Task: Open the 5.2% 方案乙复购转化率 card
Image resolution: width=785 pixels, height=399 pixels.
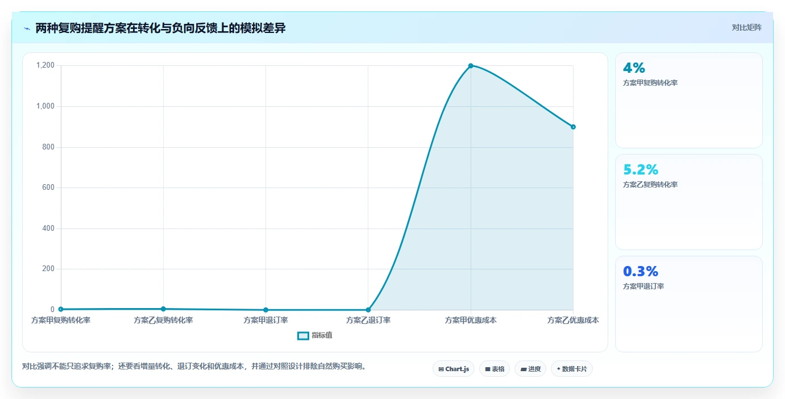Action: pos(688,202)
